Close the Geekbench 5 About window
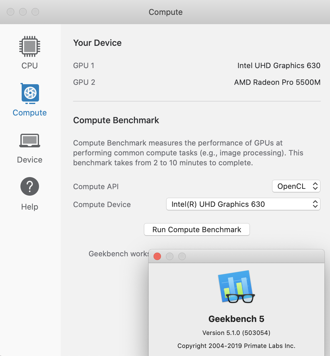This screenshot has width=330, height=356. pyautogui.click(x=157, y=256)
